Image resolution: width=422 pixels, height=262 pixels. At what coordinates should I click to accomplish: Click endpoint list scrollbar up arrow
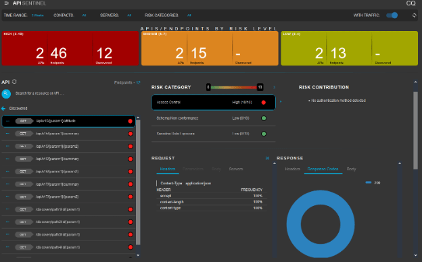(138, 117)
